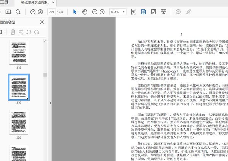The height and width of the screenshot is (161, 228).
Task: Click the envelope email icon
Action: pyautogui.click(x=8, y=12)
